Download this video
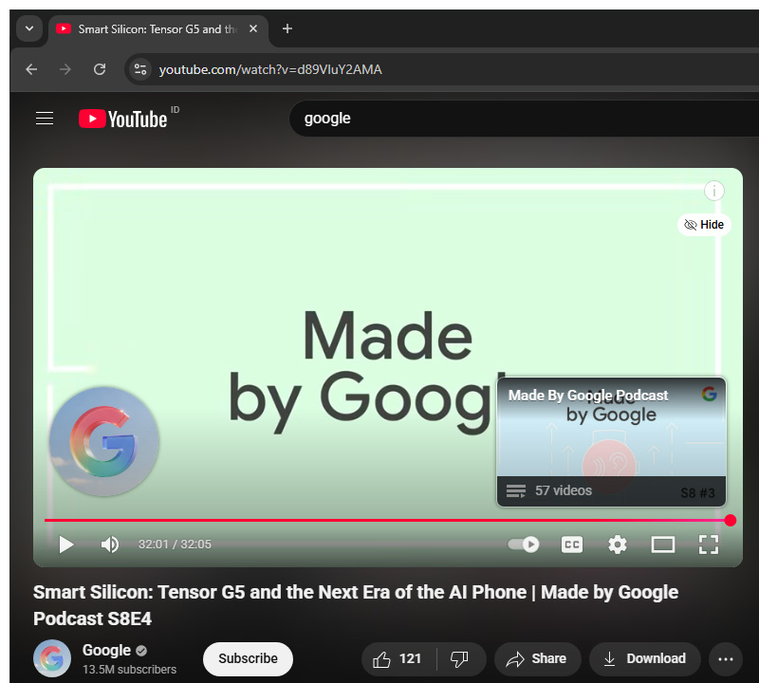 coord(645,658)
